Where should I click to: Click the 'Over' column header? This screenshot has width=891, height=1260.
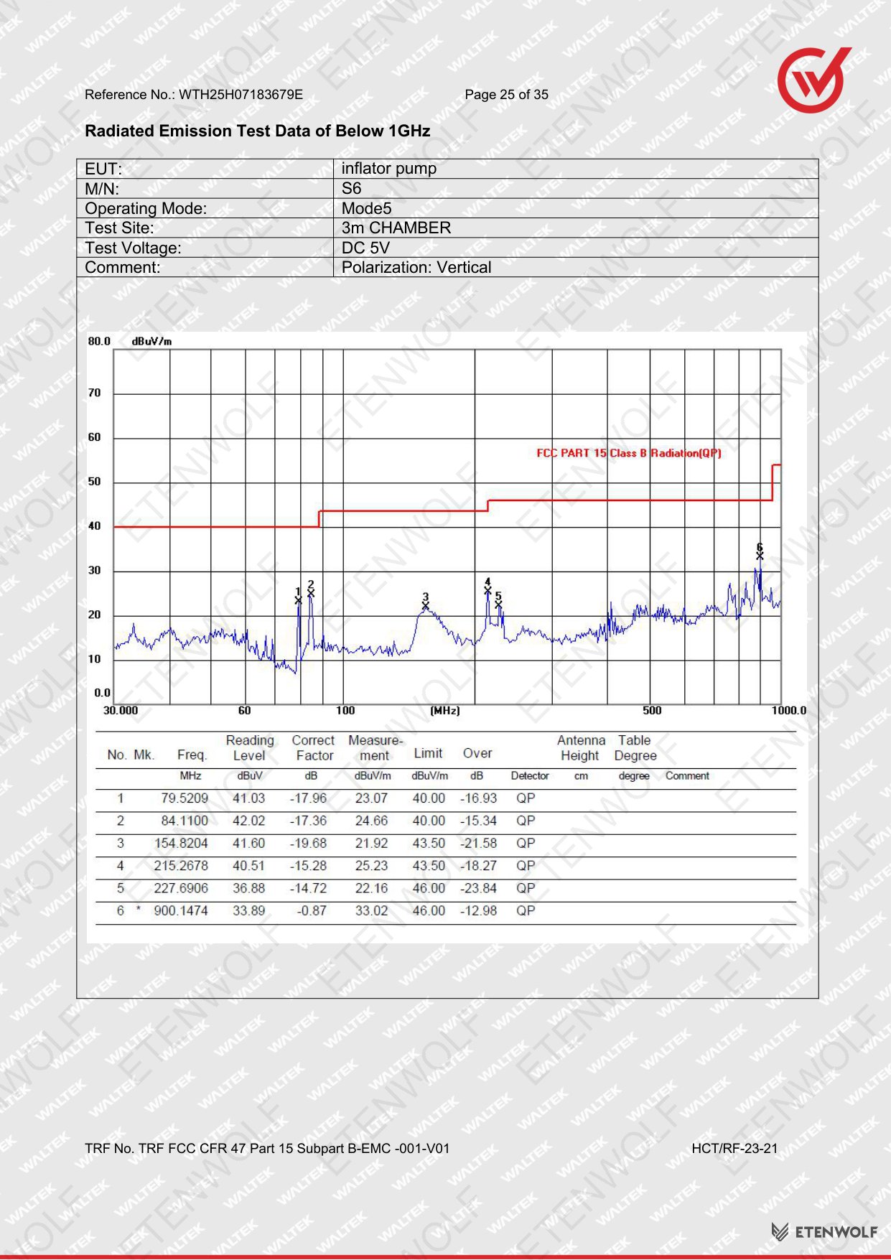click(477, 753)
